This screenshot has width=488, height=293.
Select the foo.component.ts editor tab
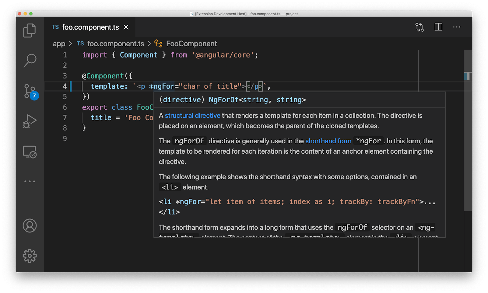(x=90, y=27)
